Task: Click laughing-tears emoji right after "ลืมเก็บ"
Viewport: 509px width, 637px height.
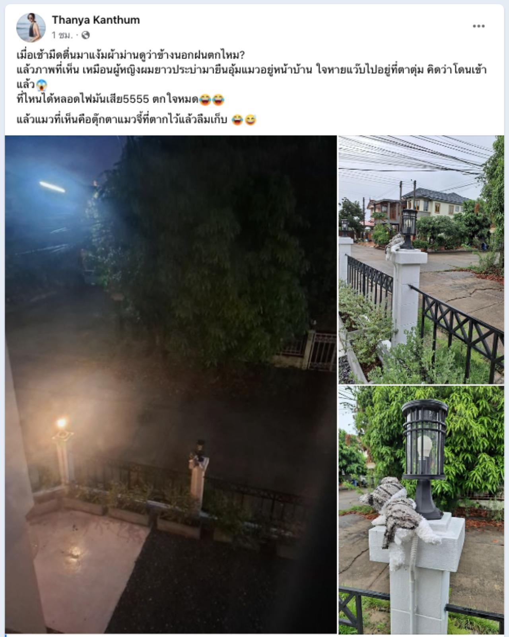Action: [237, 120]
